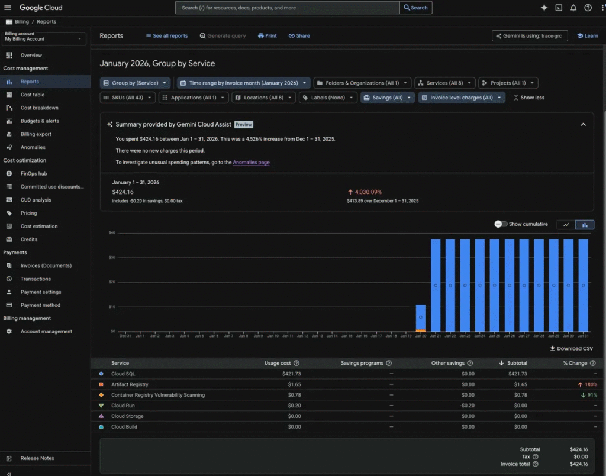The height and width of the screenshot is (476, 606).
Task: Open the Group by (Service) dropdown
Action: point(136,83)
